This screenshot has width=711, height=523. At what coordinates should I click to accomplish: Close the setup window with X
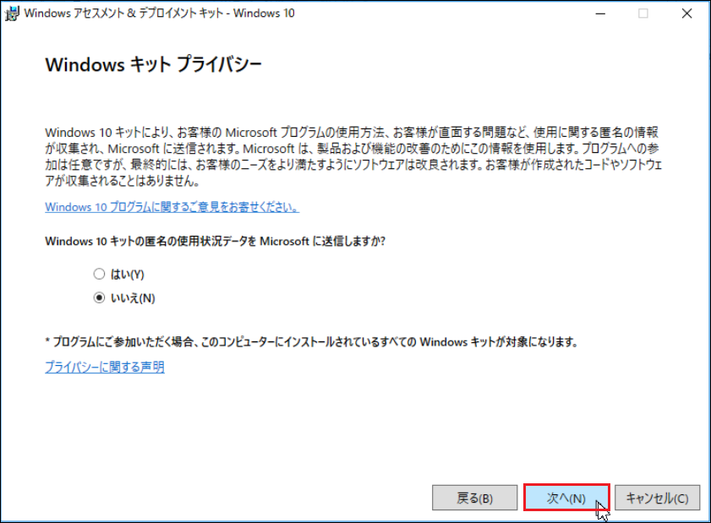coord(687,14)
